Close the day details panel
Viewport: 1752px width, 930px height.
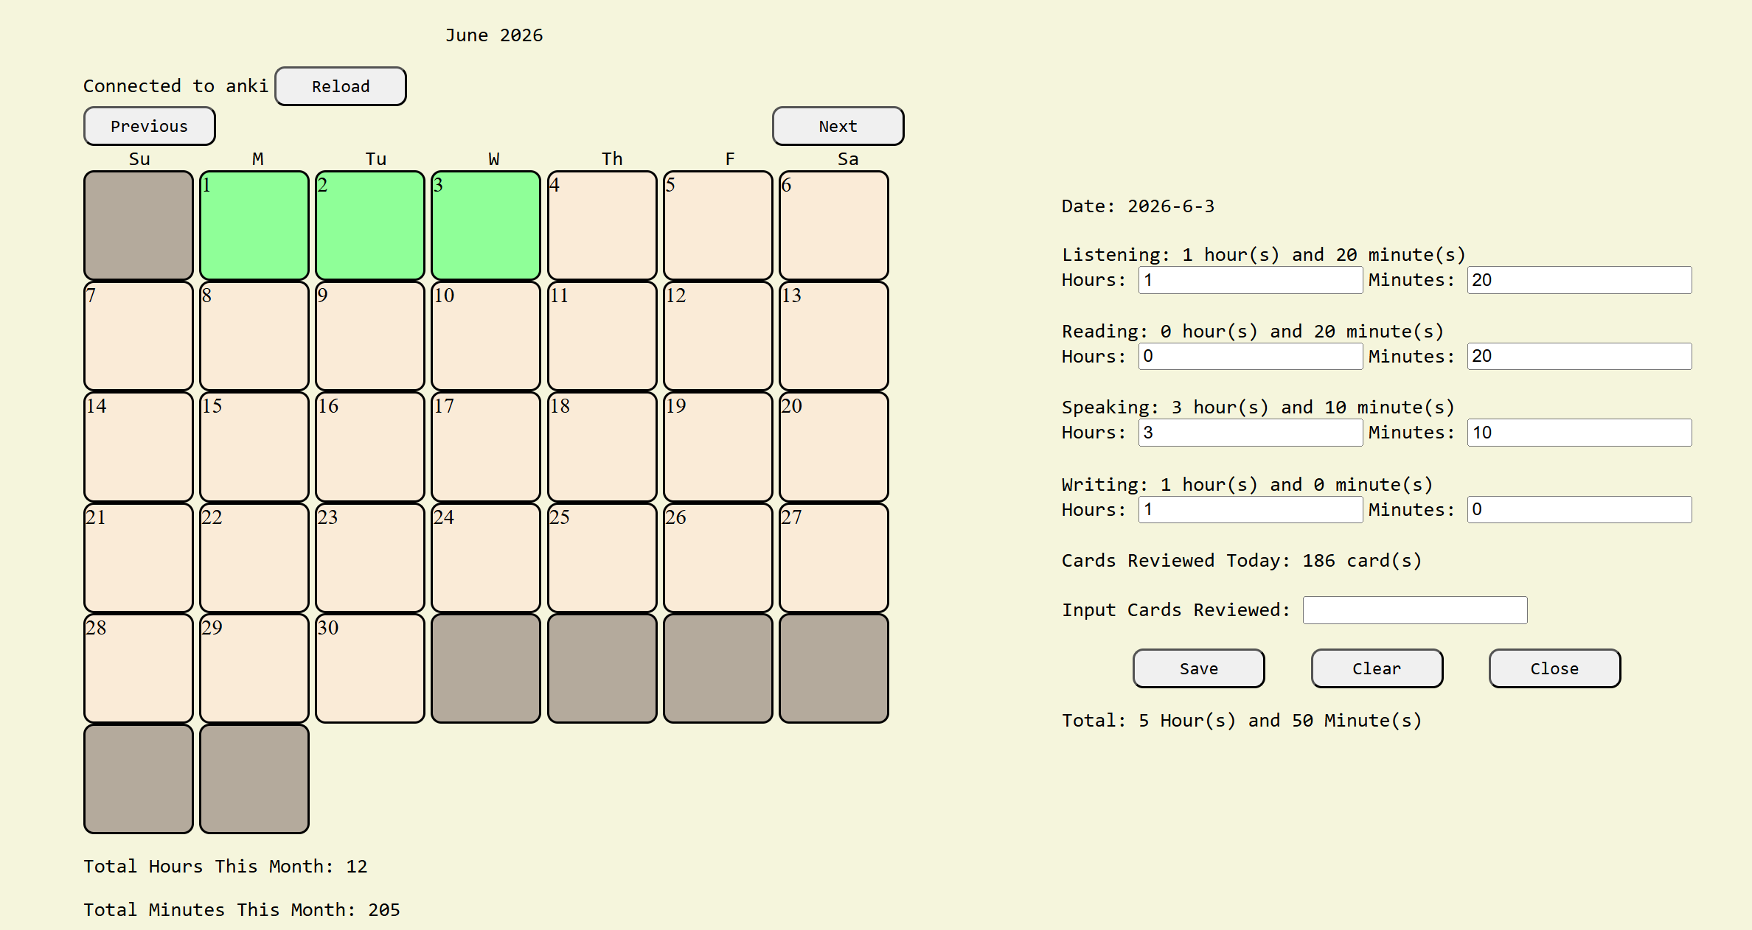click(1554, 668)
